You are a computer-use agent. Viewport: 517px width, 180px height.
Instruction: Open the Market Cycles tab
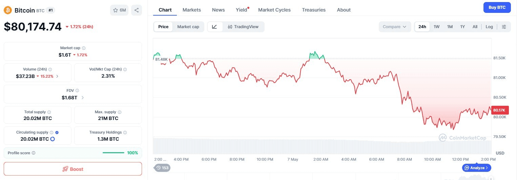click(274, 10)
